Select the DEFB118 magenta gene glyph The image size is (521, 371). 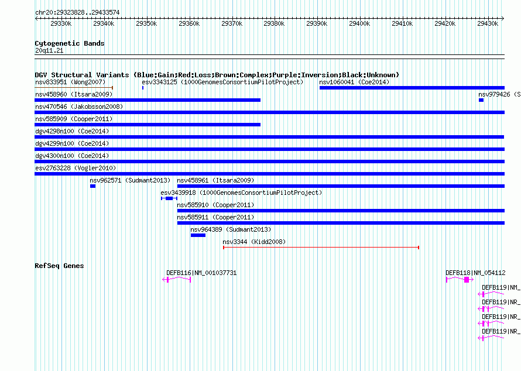460,279
